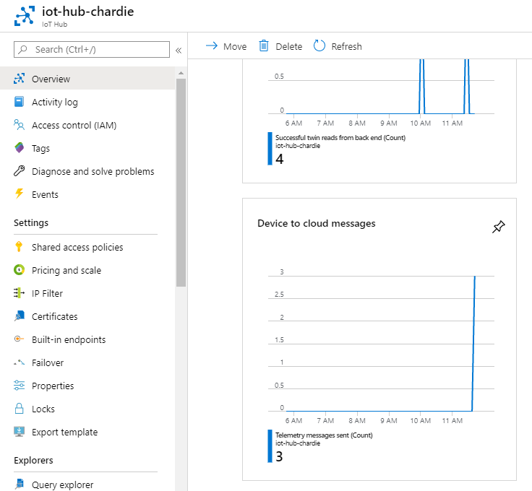
Task: Click the Refresh circular arrow icon
Action: (x=319, y=45)
